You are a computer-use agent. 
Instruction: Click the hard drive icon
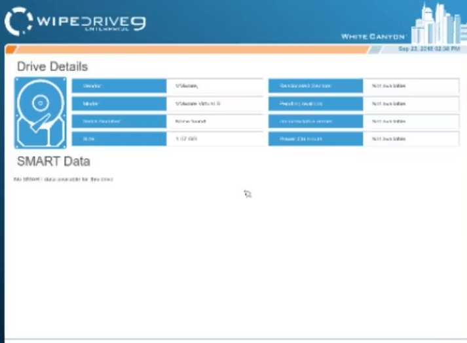pyautogui.click(x=40, y=112)
